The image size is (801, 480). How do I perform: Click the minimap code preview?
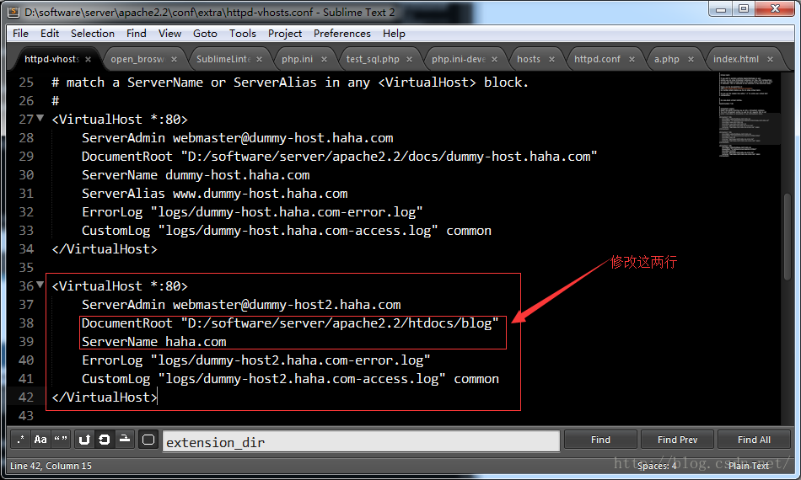[749, 115]
